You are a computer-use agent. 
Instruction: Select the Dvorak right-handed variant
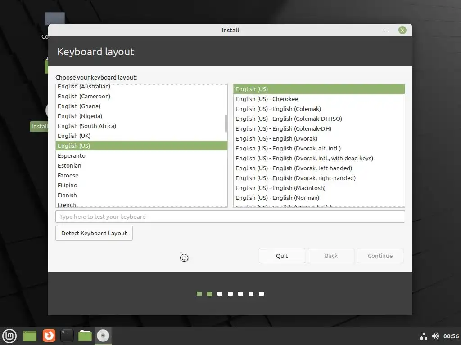(x=319, y=178)
